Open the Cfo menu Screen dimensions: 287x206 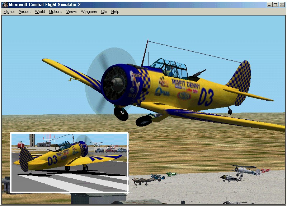pyautogui.click(x=104, y=12)
